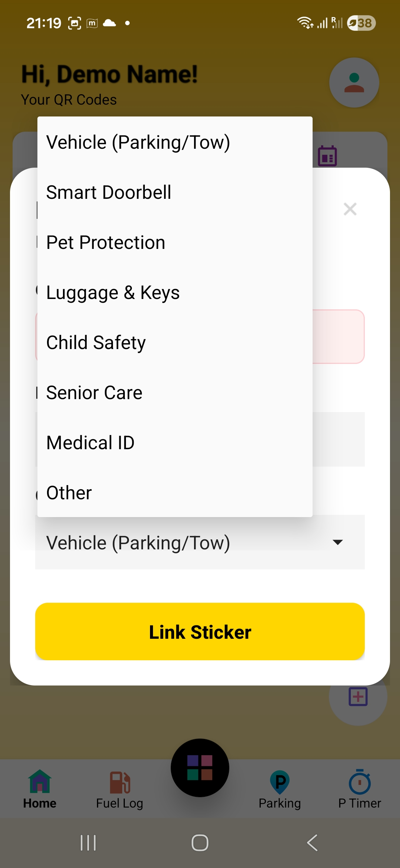
Task: Open the sticker type dropdown showing Vehicle (Parking/Tow)
Action: (200, 542)
